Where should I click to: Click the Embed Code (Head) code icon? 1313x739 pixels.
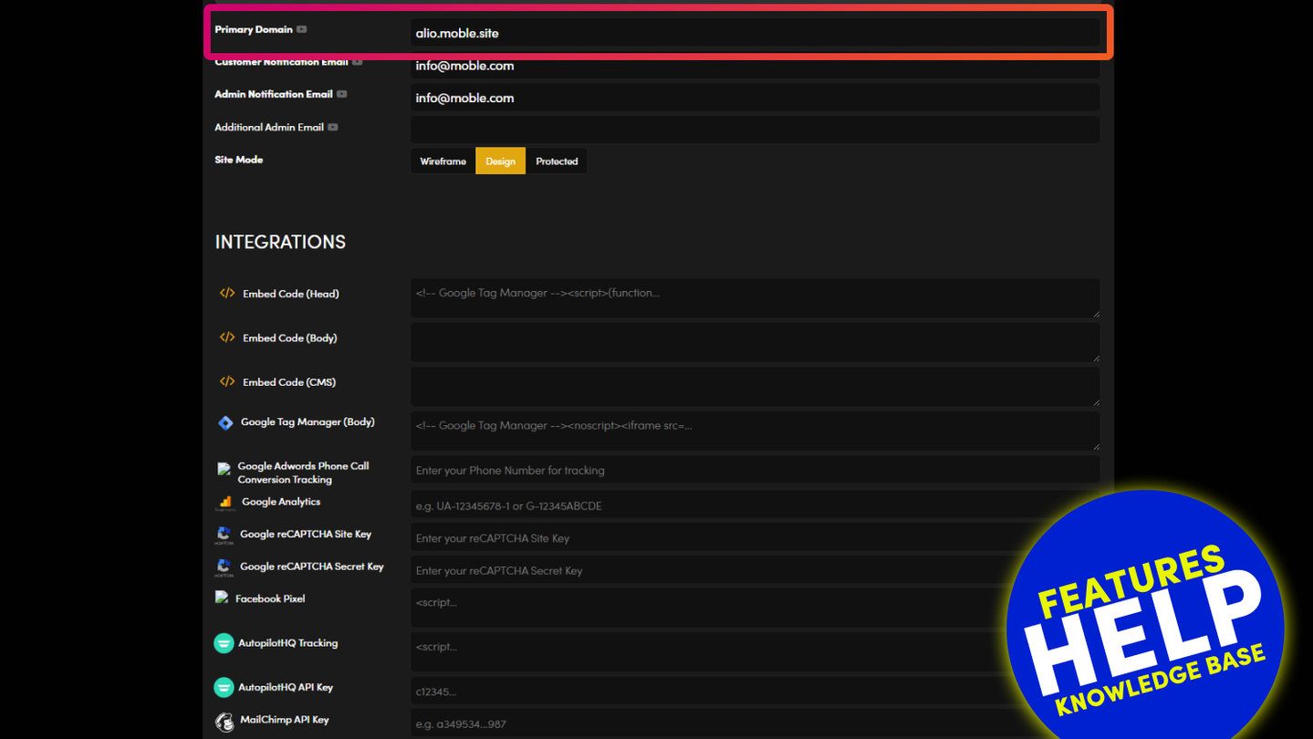pyautogui.click(x=227, y=294)
